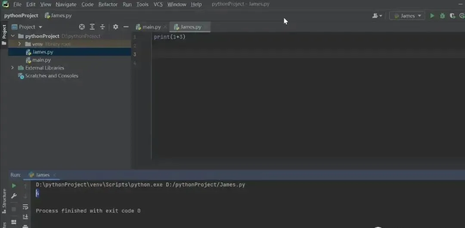Start debugging with the green bug icon
The height and width of the screenshot is (228, 465).
(442, 16)
